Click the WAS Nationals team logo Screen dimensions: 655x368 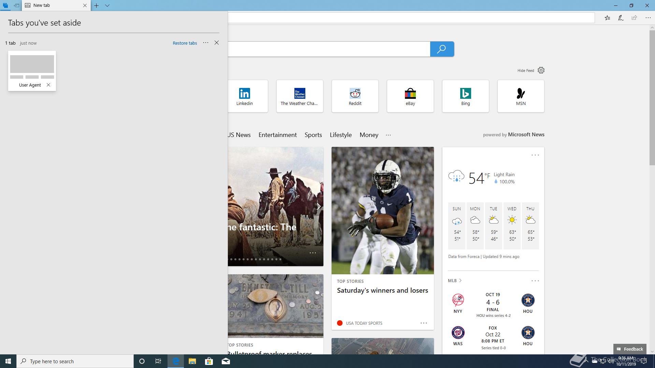[x=458, y=333]
